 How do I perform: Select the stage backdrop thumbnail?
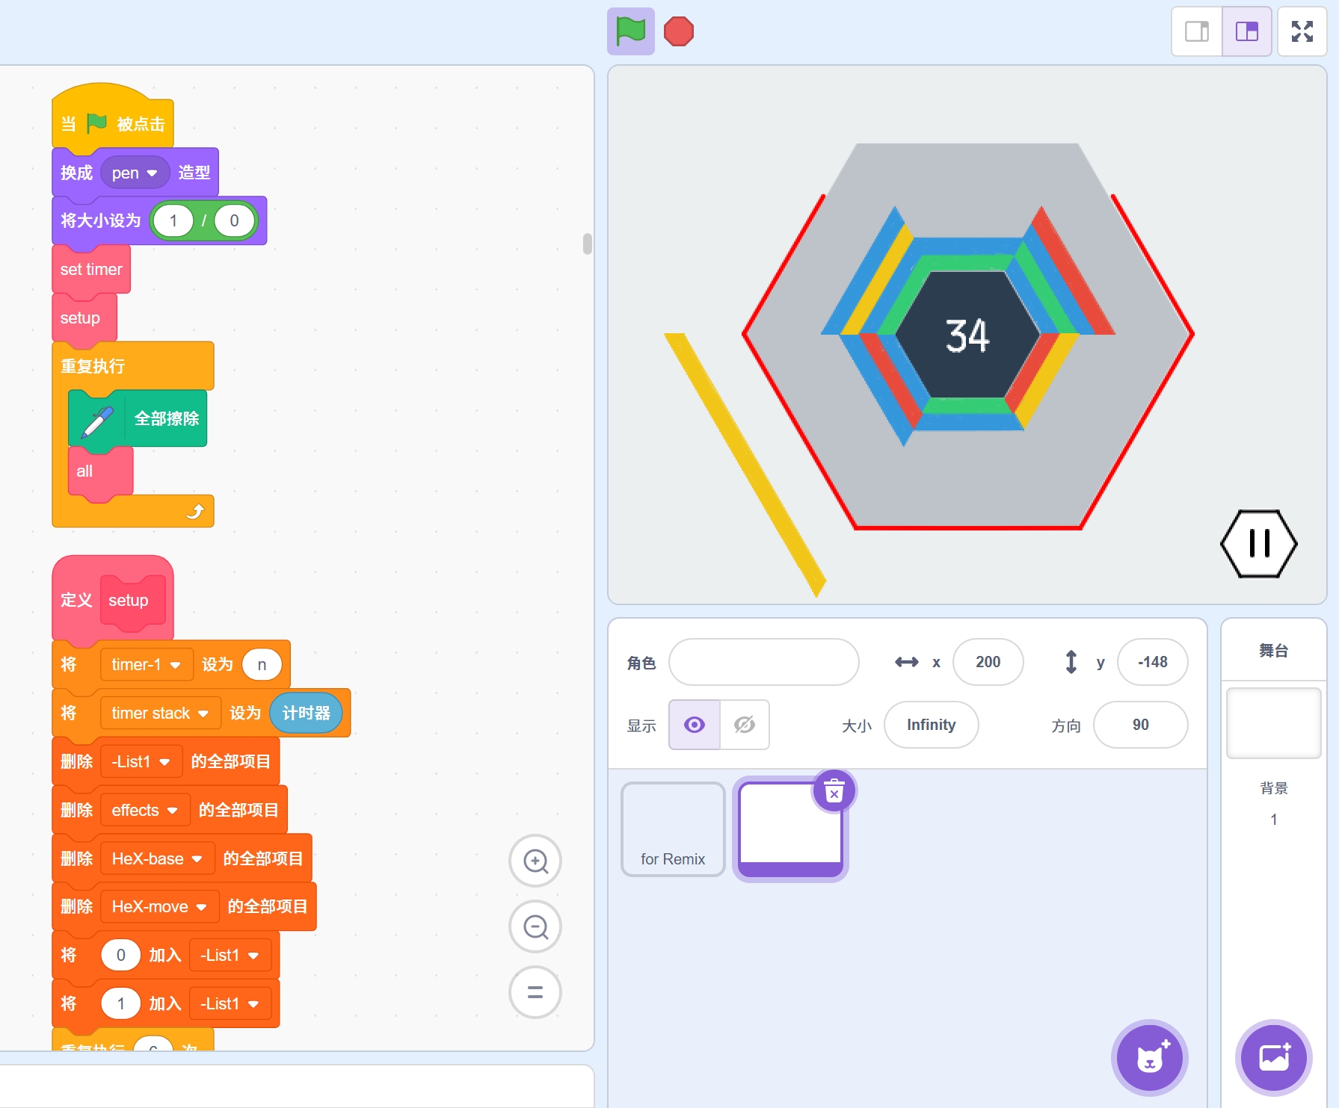tap(1273, 723)
